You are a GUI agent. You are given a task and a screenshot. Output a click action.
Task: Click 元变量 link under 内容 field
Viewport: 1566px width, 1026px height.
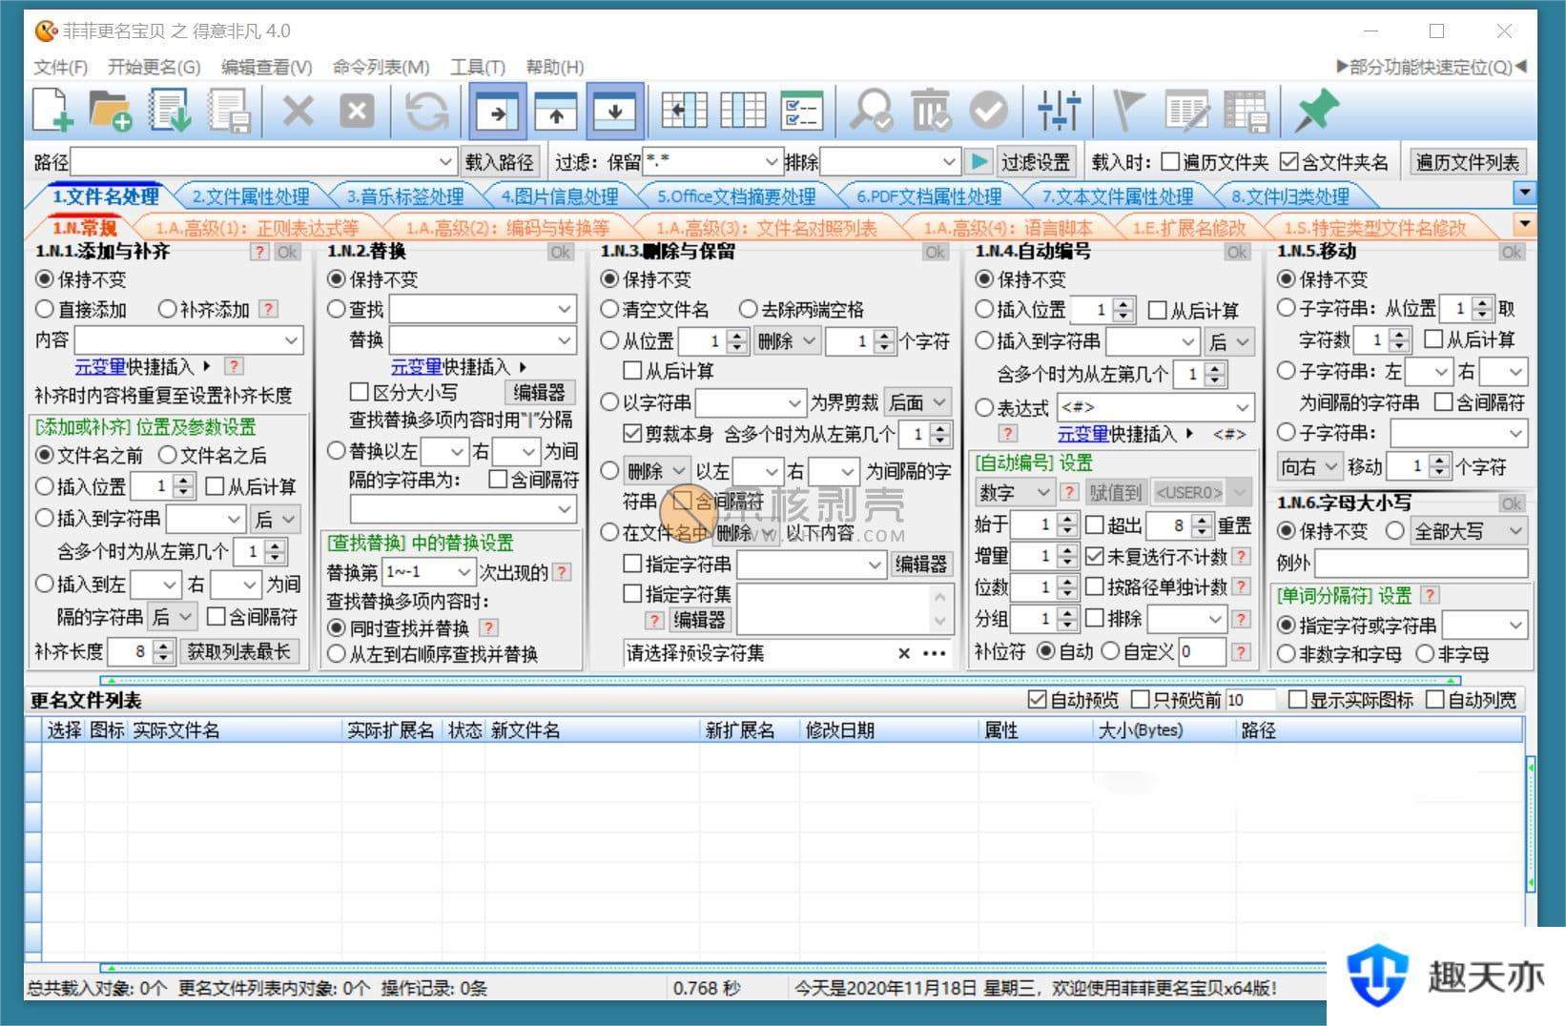(x=100, y=366)
